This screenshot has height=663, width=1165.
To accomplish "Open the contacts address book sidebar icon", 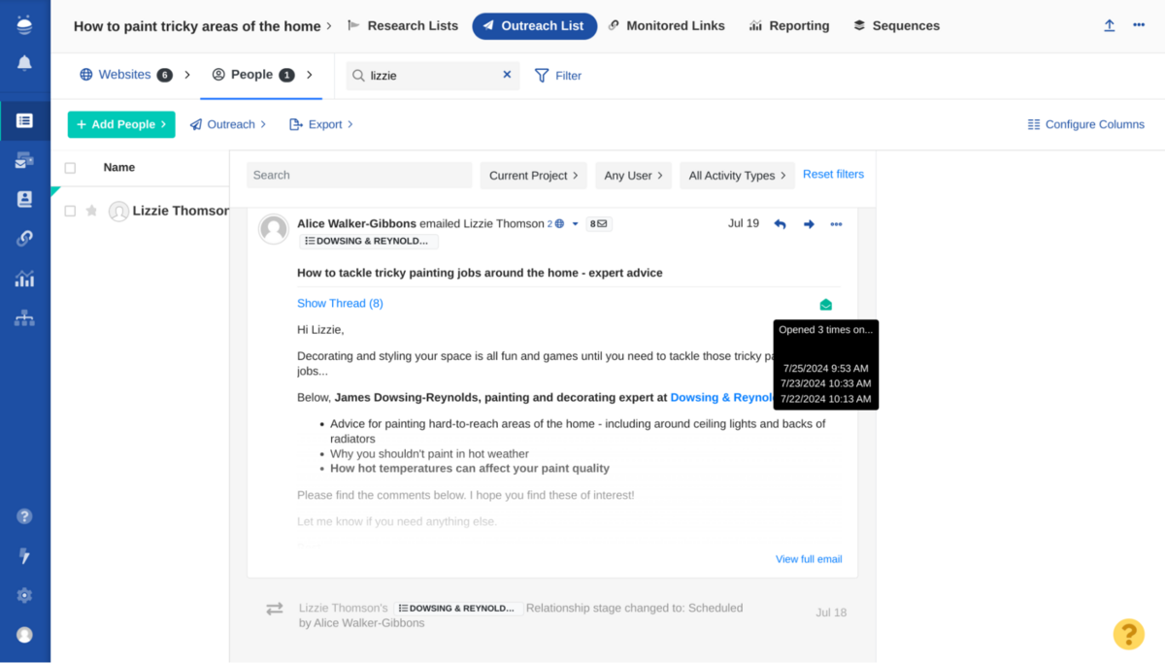I will coord(24,198).
